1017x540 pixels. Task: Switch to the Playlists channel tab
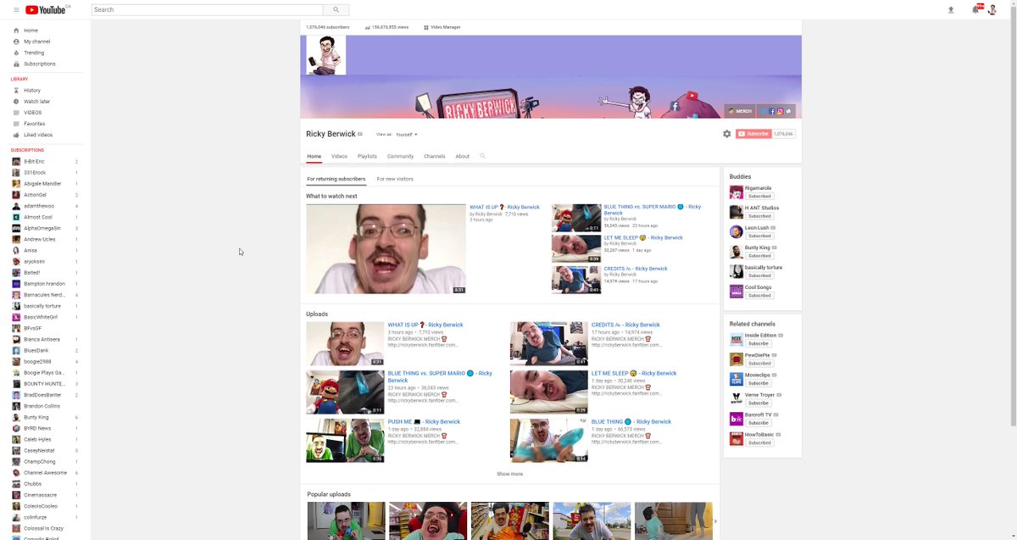[367, 156]
